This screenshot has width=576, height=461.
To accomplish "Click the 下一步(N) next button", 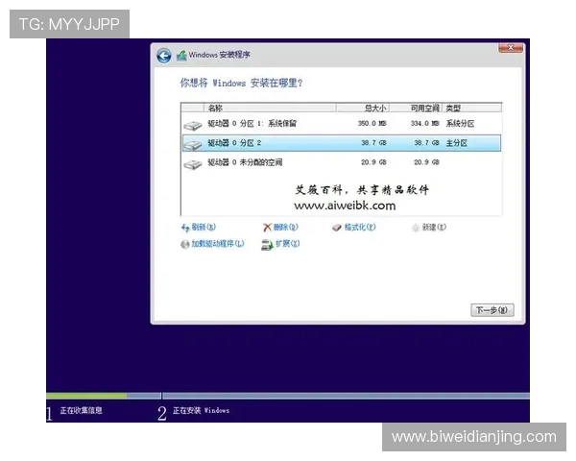I will point(492,310).
